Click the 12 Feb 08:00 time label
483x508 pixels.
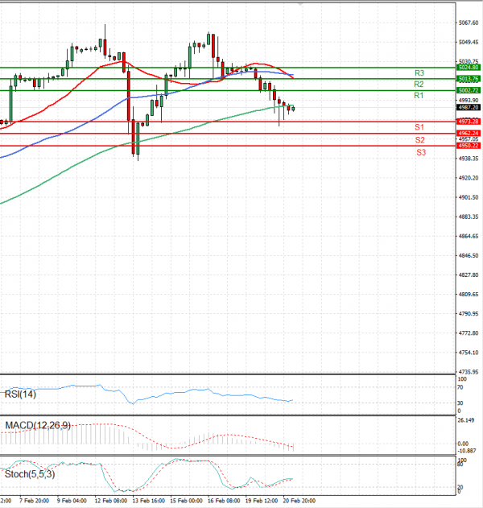(x=111, y=501)
